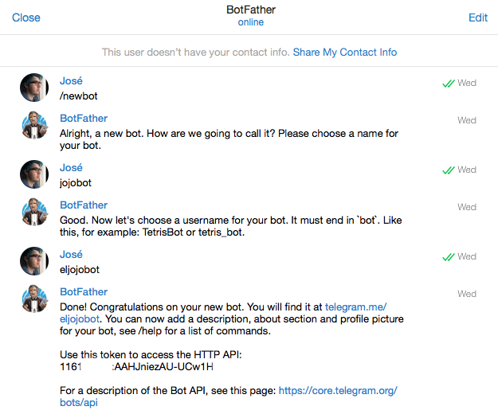Click the Wed timestamp on the jojobot message

(467, 170)
